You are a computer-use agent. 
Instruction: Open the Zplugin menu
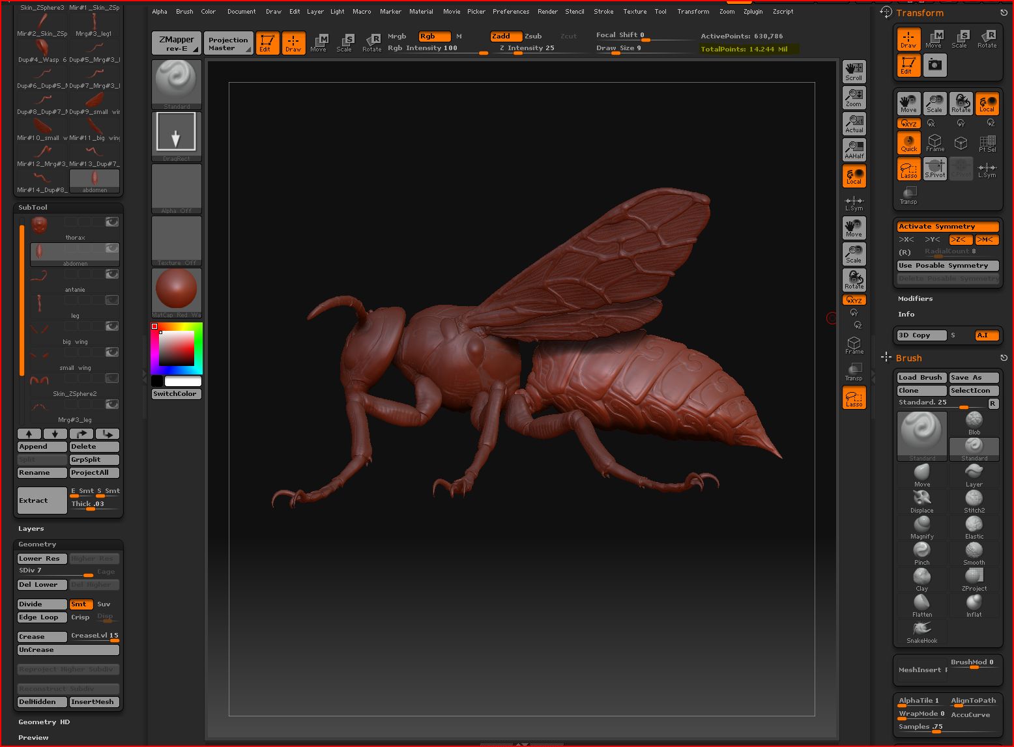[x=753, y=12]
